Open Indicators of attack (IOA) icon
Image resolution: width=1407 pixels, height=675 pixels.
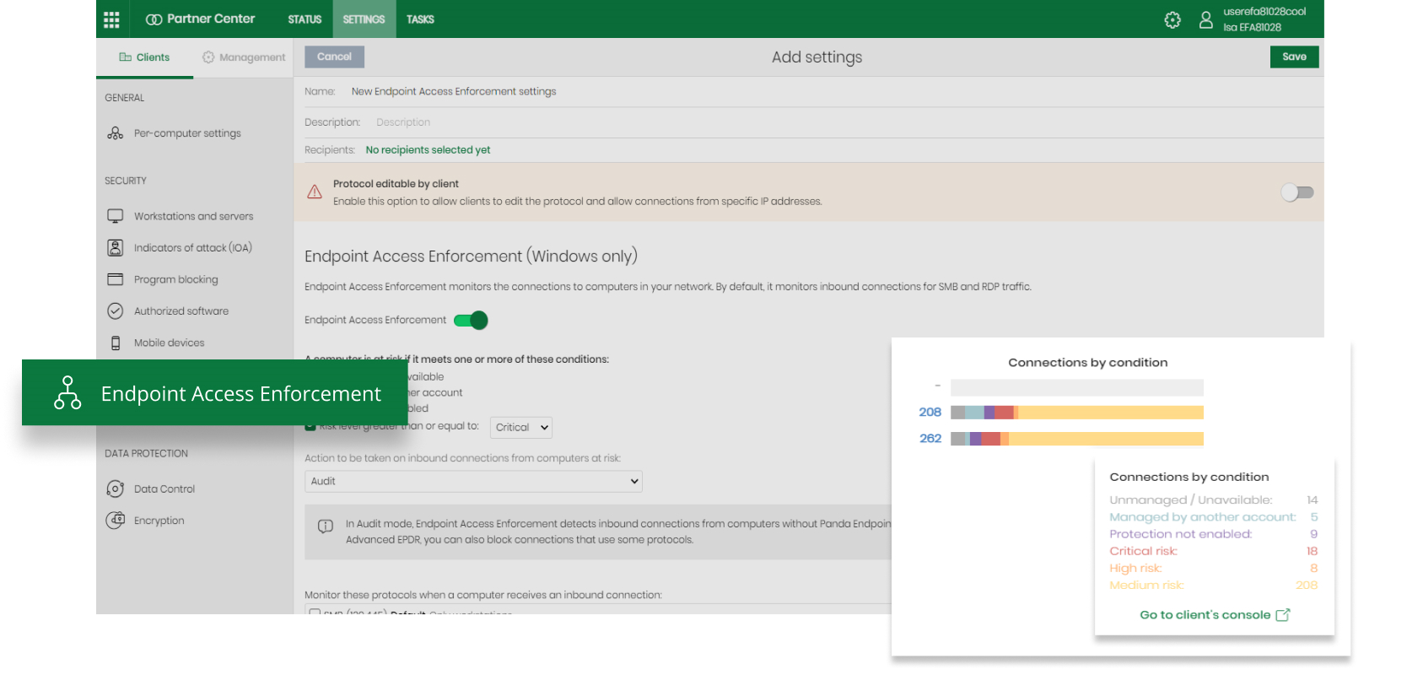tap(116, 248)
